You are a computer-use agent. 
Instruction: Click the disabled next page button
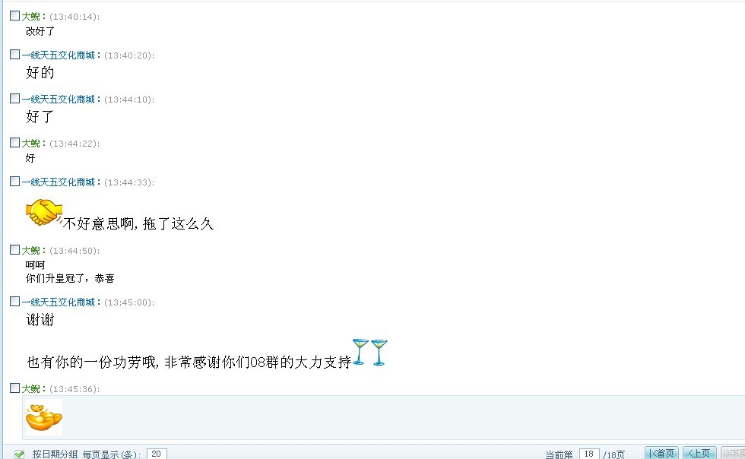point(733,453)
